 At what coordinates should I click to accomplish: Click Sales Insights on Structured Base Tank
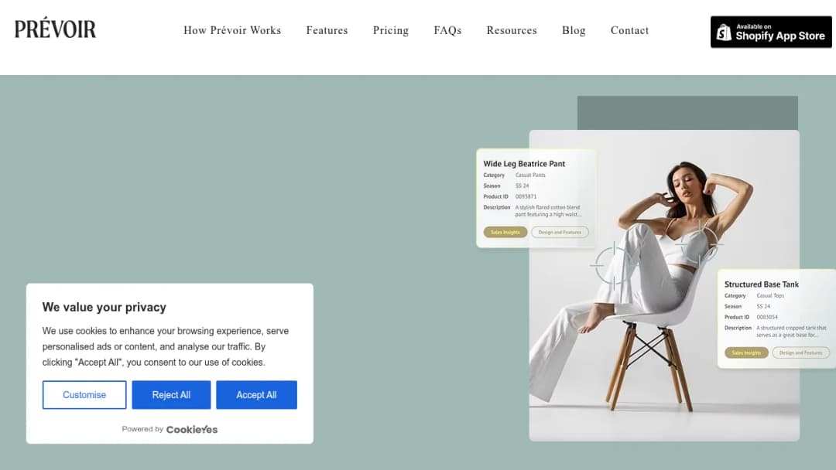[746, 353]
